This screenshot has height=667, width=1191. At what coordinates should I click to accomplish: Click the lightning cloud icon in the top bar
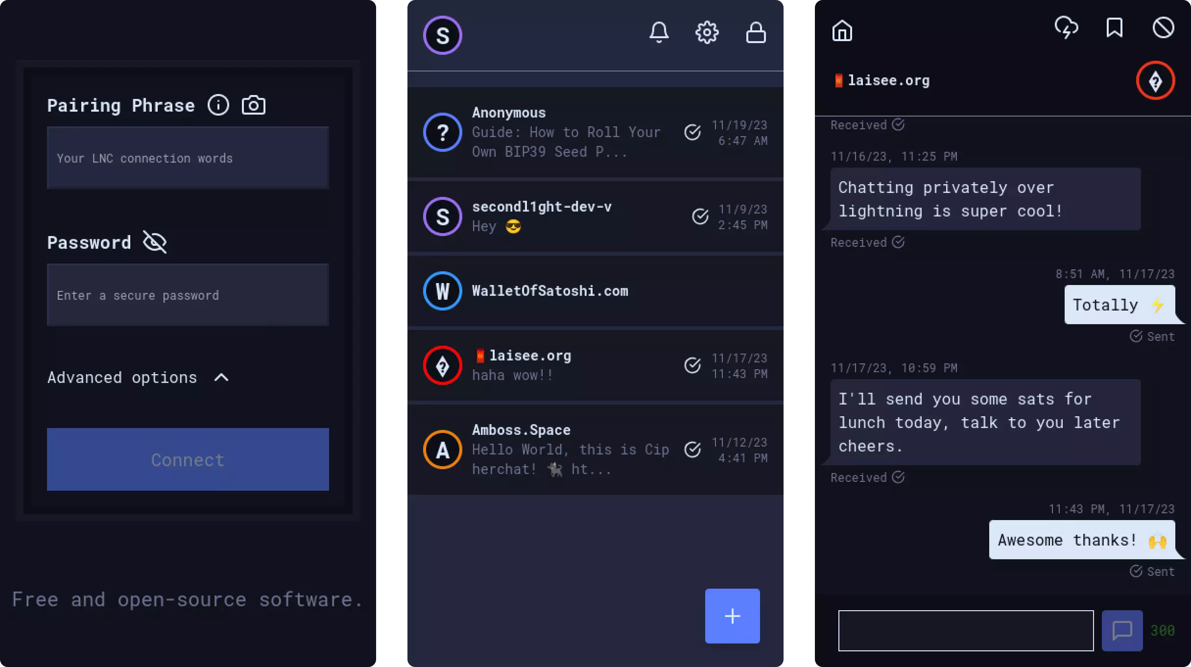(x=1067, y=28)
